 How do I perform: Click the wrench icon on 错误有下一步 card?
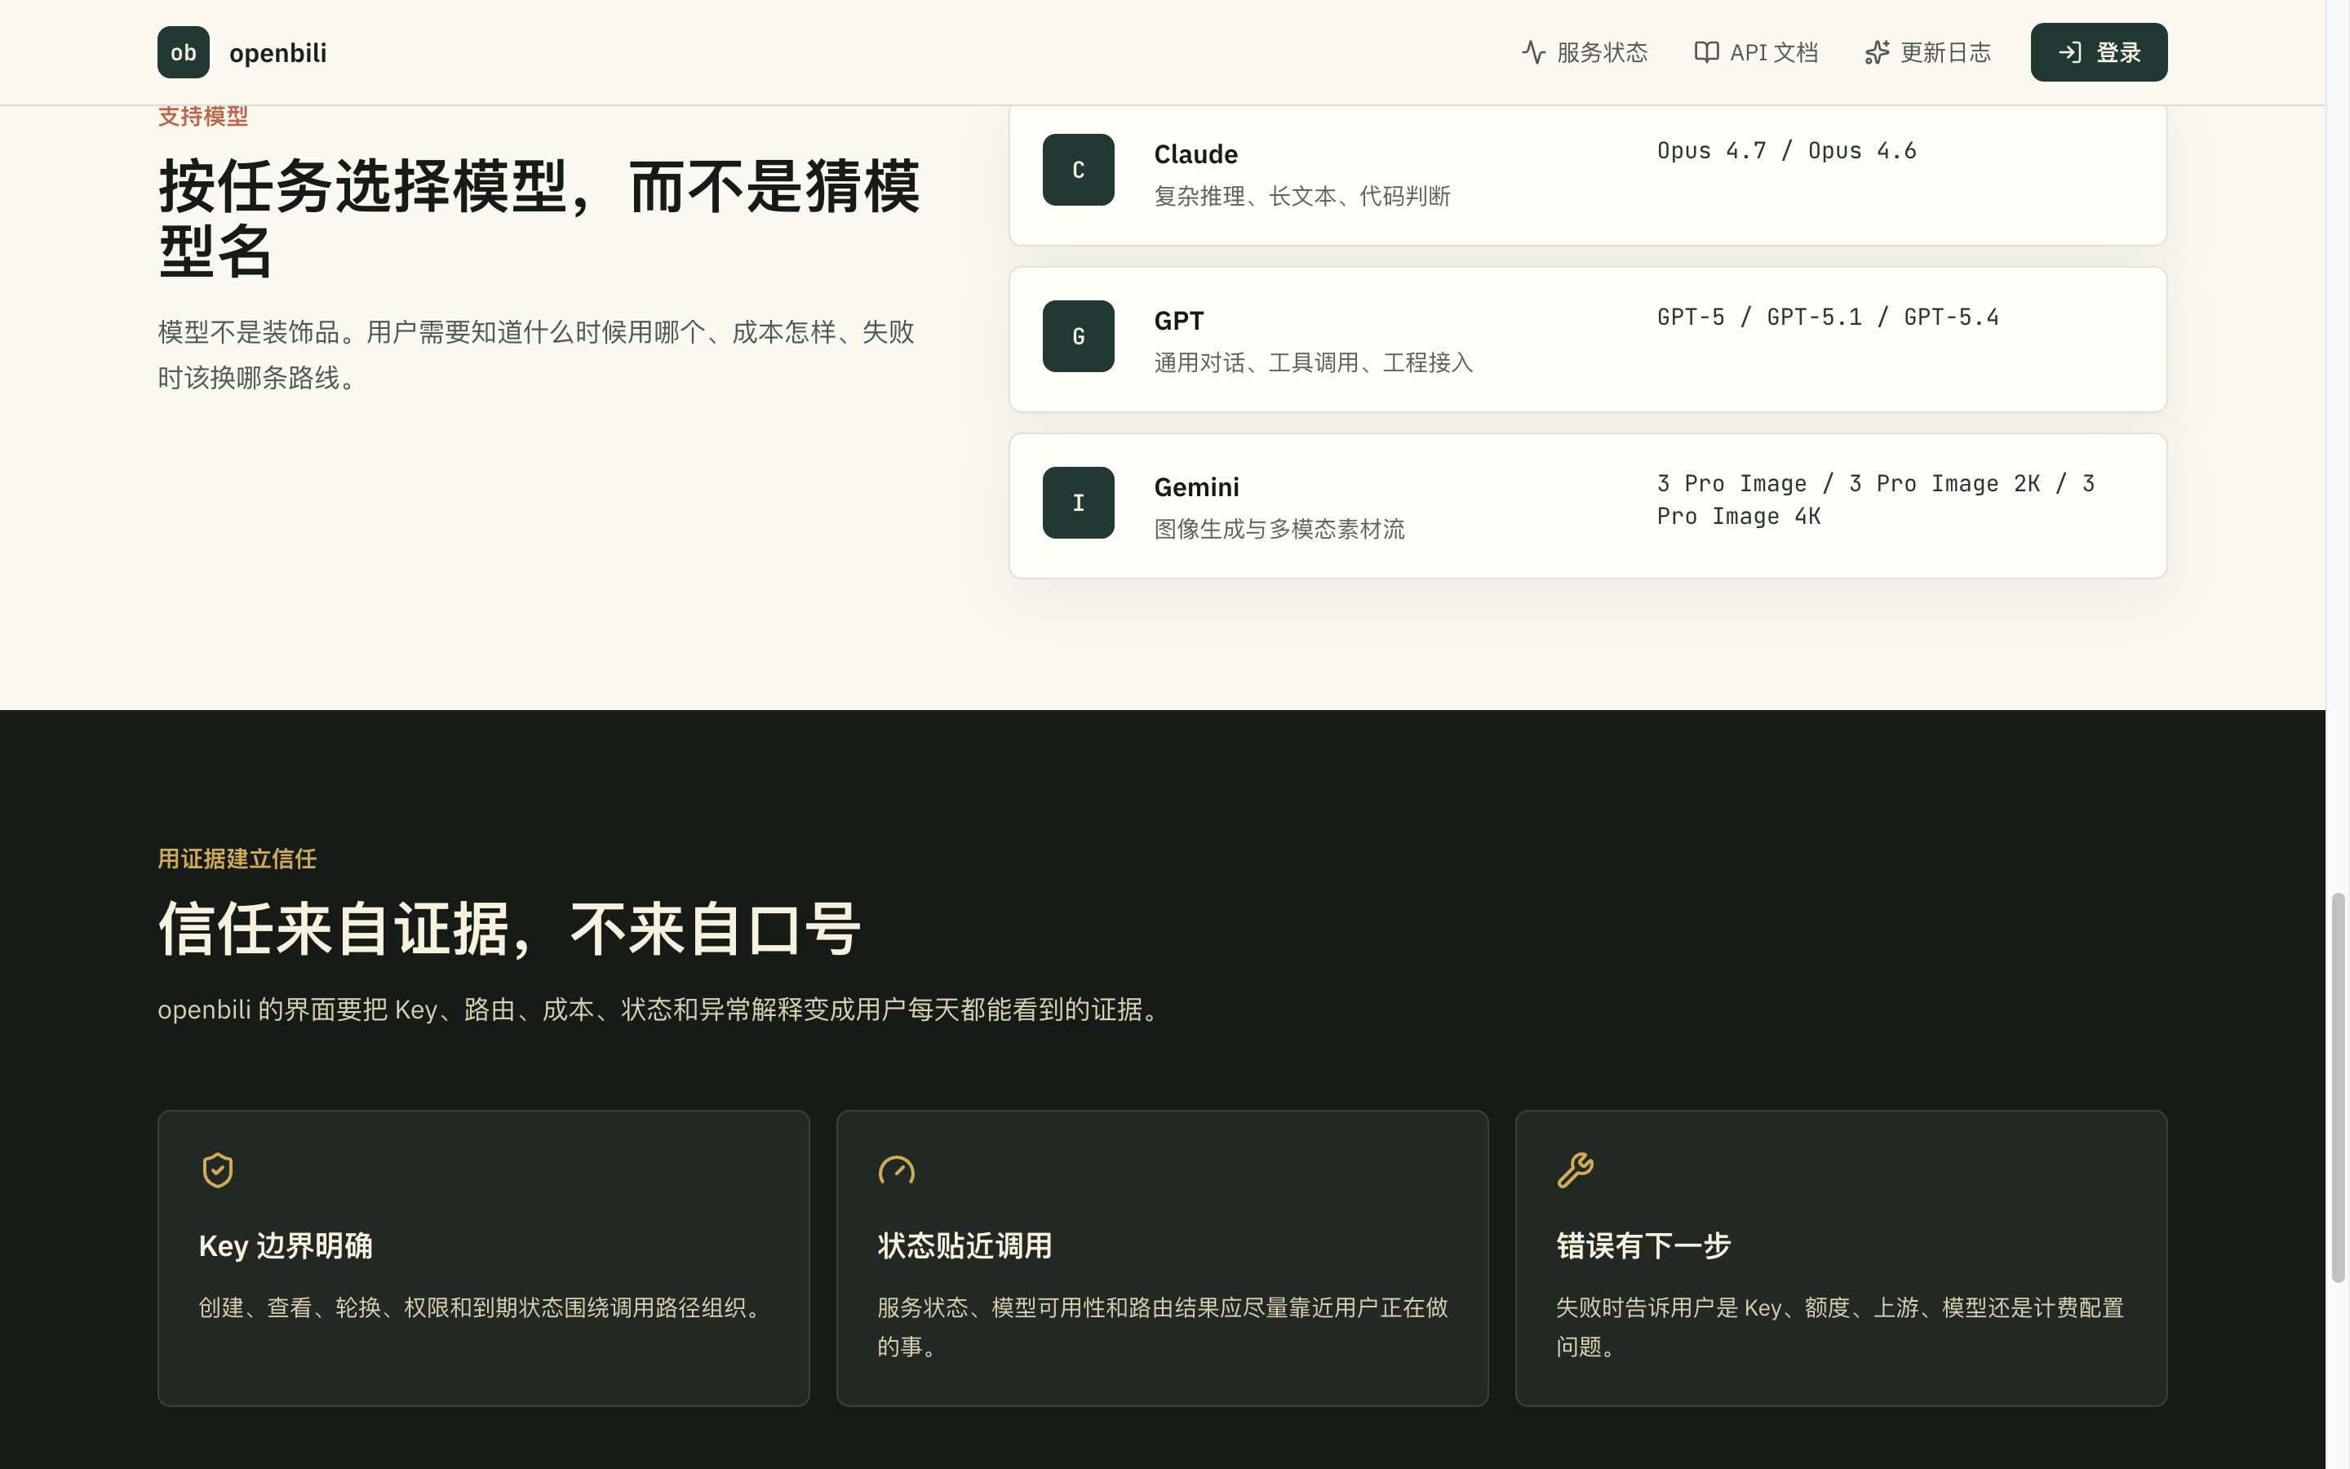(x=1575, y=1169)
